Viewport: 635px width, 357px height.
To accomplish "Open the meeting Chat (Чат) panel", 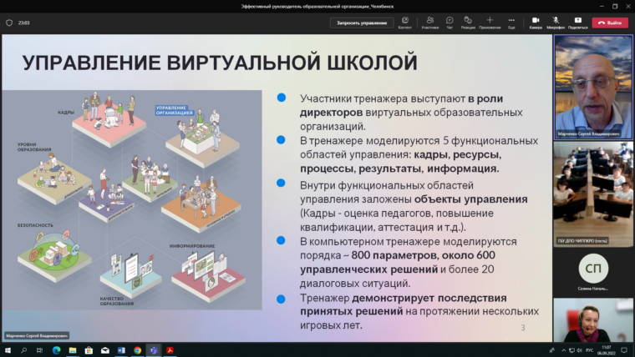I will [x=450, y=23].
